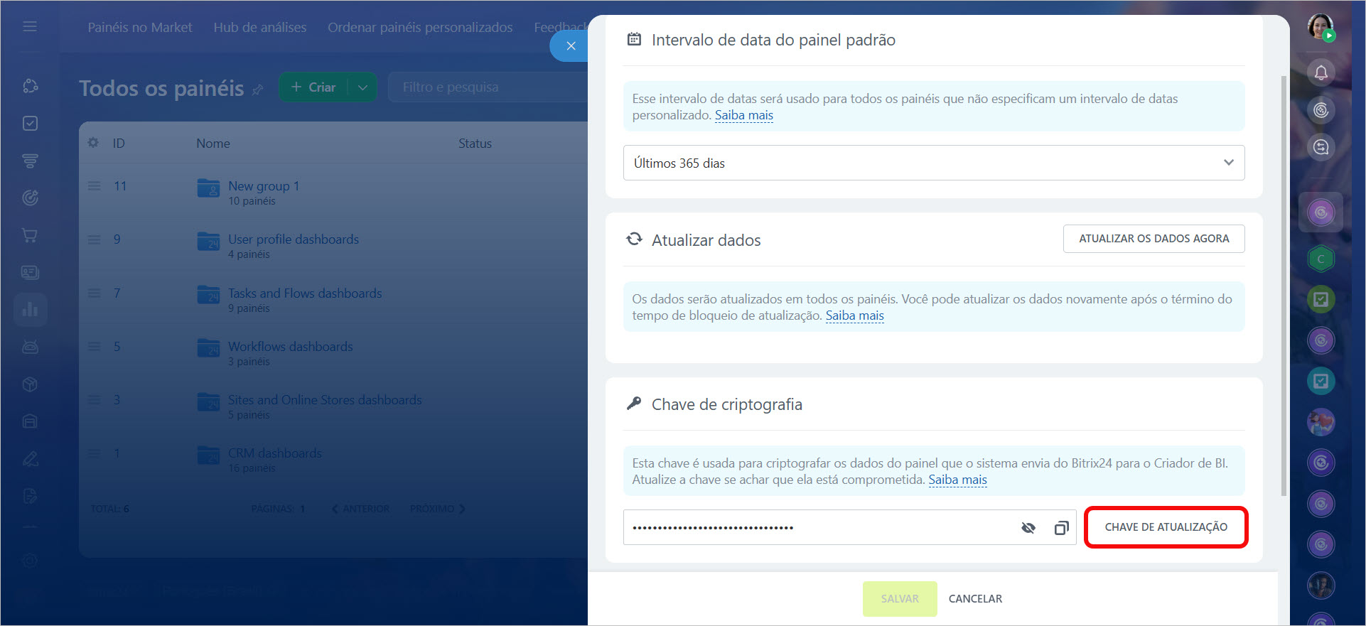
Task: Click the hamburger menu icon
Action: pos(30,26)
